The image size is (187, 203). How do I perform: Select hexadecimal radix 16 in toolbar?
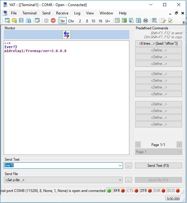(x=100, y=21)
